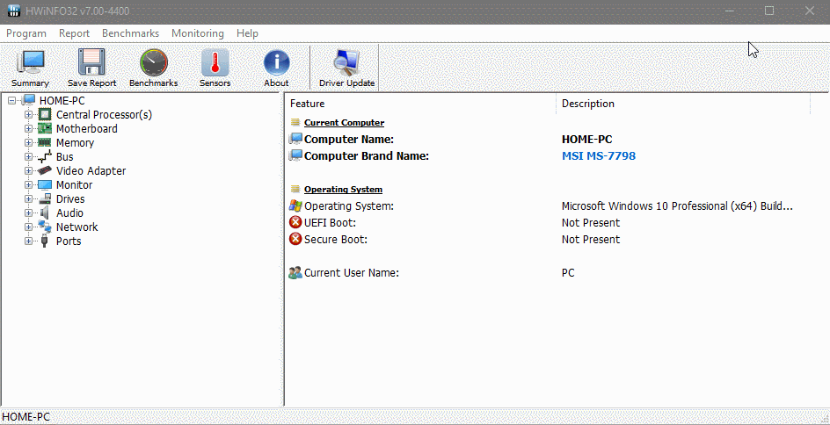Screen dimensions: 830x425
Task: Launch Benchmarks from the gauge icon
Action: [154, 63]
